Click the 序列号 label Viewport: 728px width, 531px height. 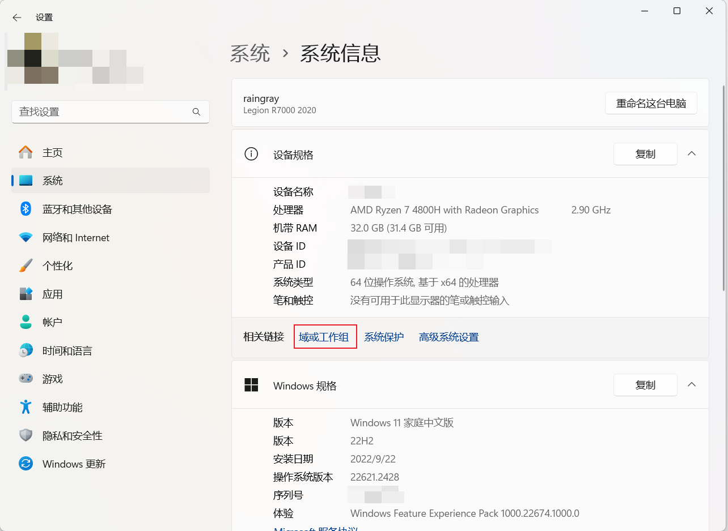tap(288, 495)
